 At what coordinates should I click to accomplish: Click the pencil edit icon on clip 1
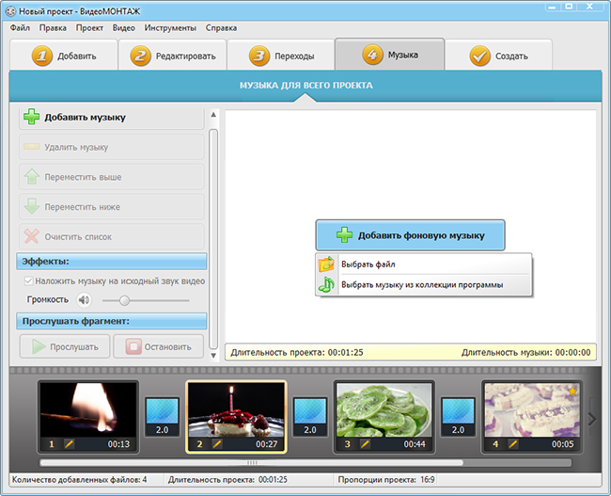tap(69, 444)
